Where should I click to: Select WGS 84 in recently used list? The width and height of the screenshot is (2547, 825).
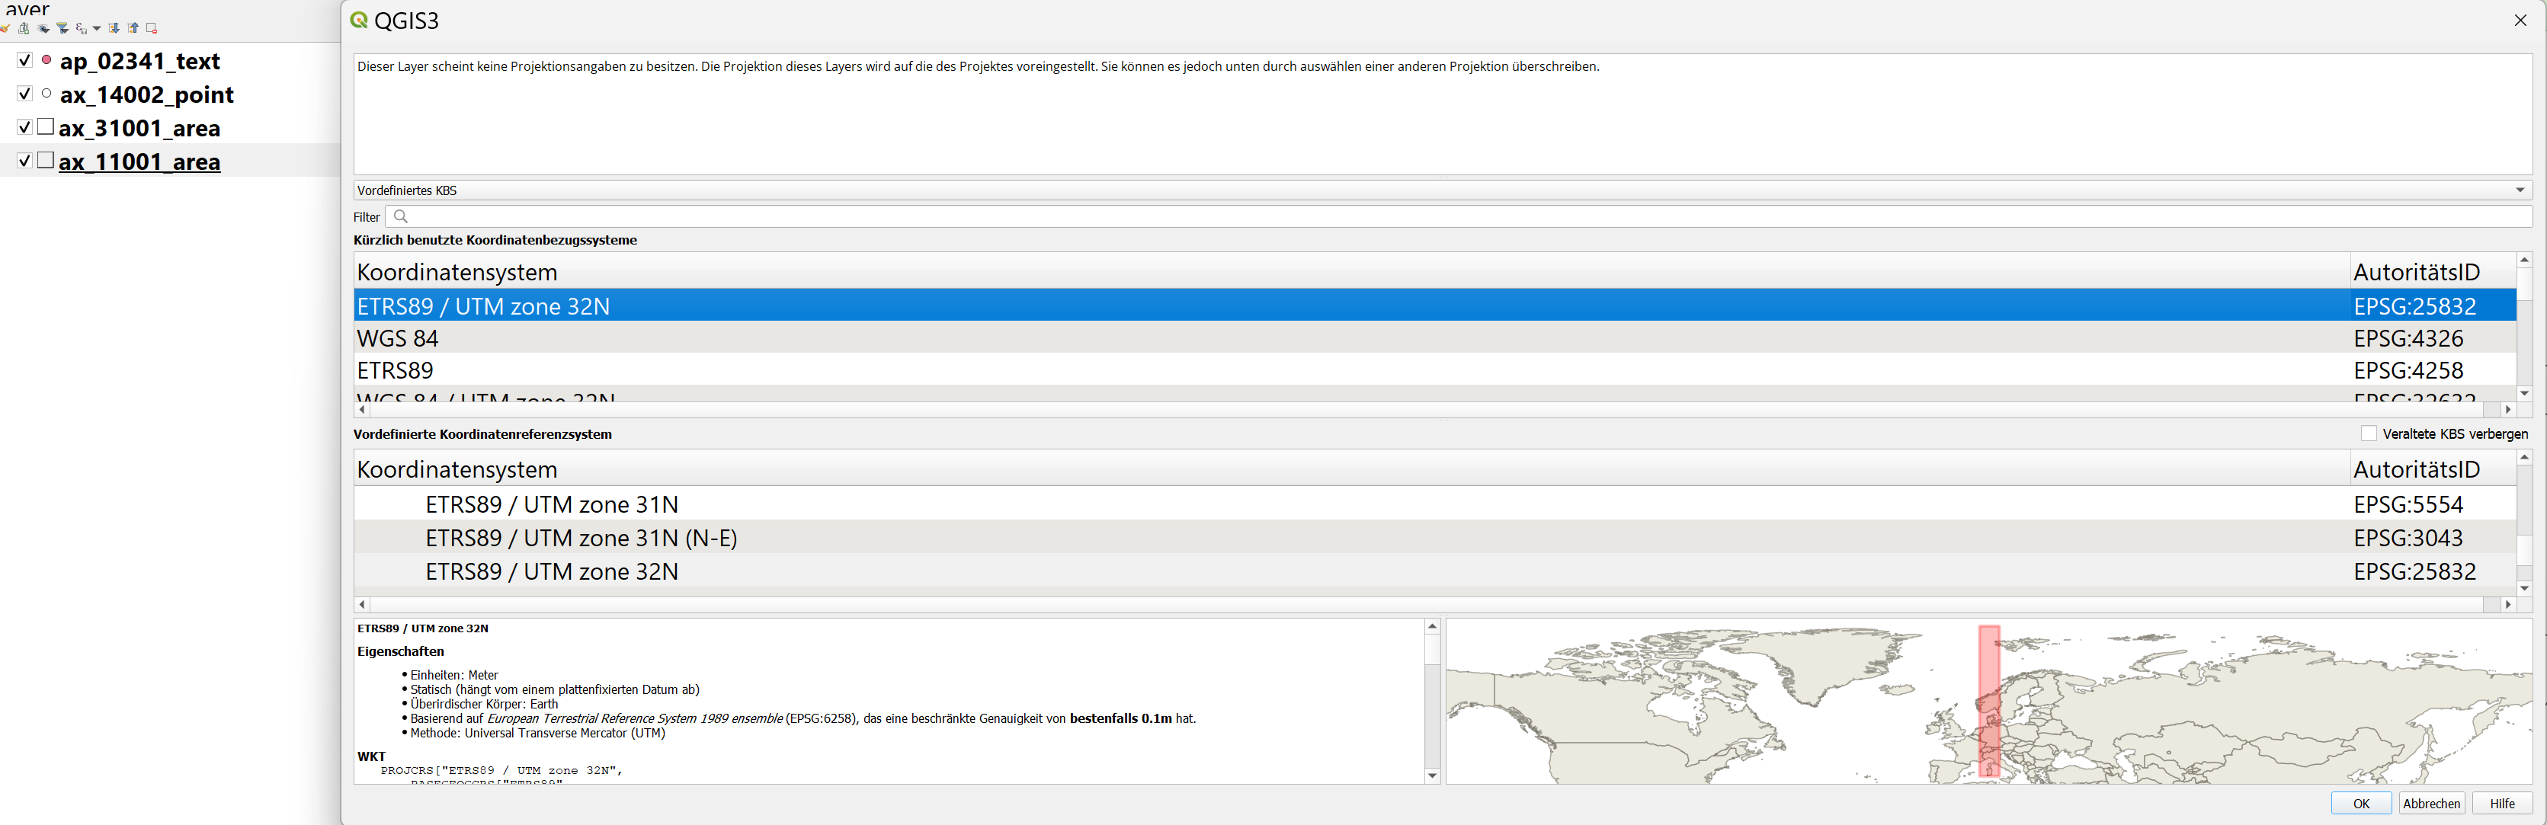pos(398,338)
